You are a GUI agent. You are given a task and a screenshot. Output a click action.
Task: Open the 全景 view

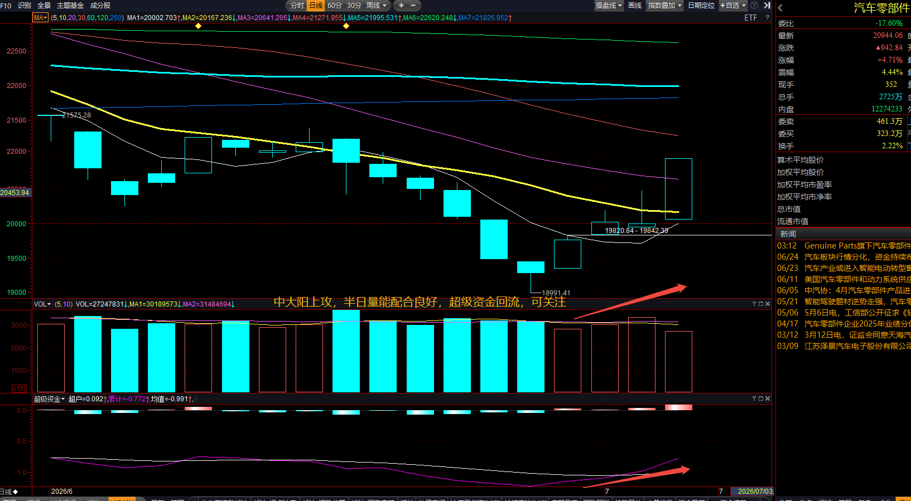[44, 6]
